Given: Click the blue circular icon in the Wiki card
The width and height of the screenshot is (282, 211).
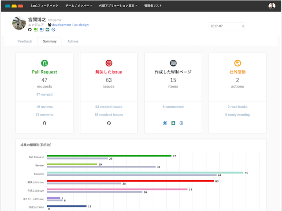Looking at the screenshot, I should [182, 123].
